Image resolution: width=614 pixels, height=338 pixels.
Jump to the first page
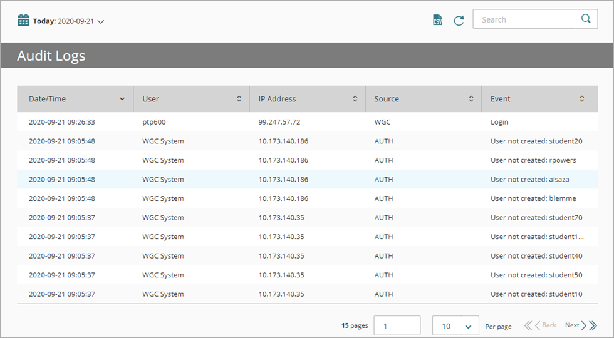528,325
